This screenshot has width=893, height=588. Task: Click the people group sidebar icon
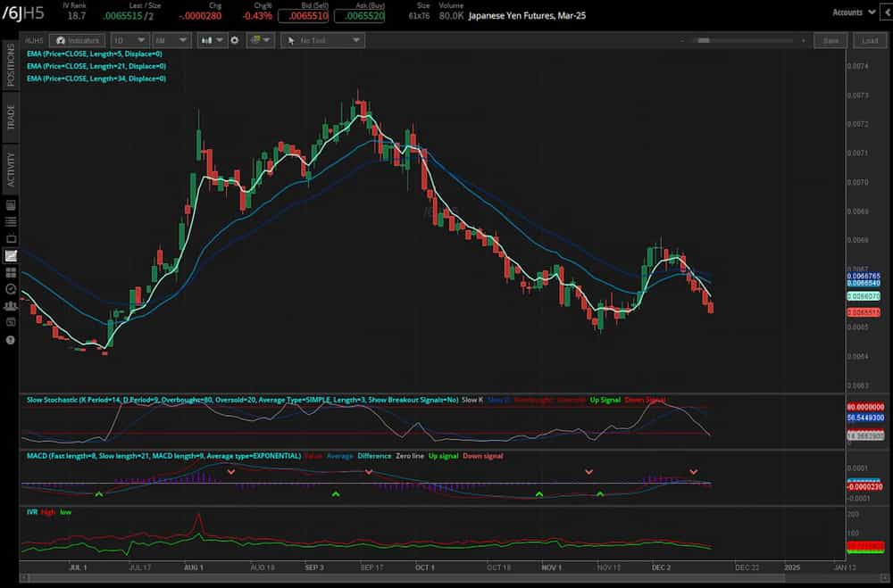pos(11,306)
